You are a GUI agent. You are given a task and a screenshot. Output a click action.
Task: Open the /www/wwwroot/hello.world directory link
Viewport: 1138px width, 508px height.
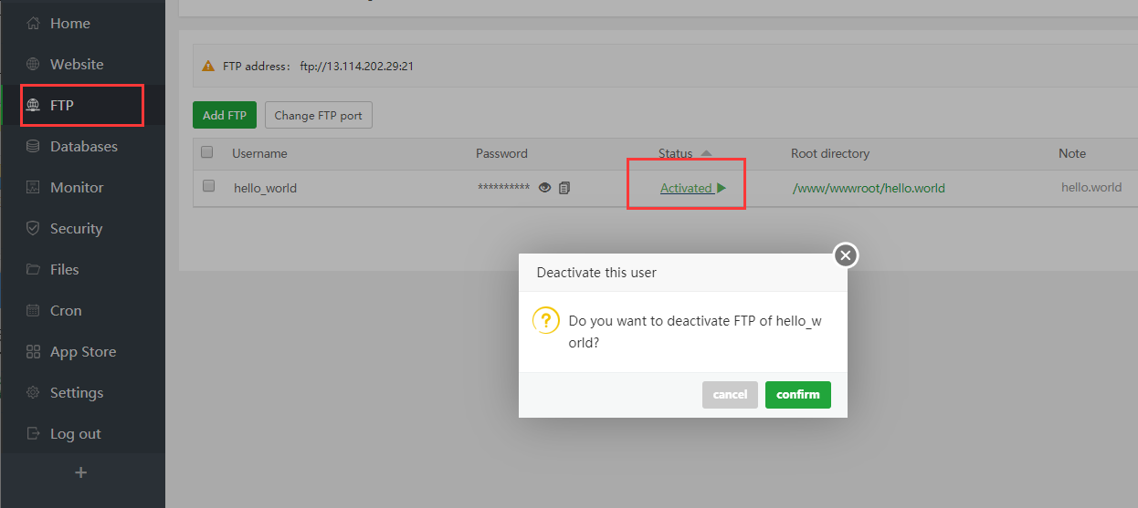(869, 189)
